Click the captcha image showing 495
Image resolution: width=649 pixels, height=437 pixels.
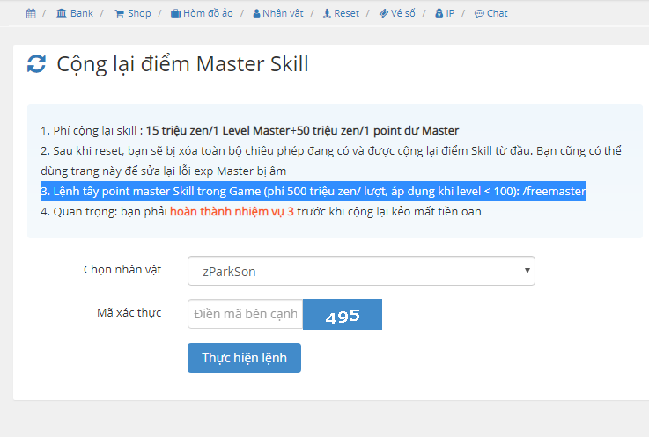point(342,315)
